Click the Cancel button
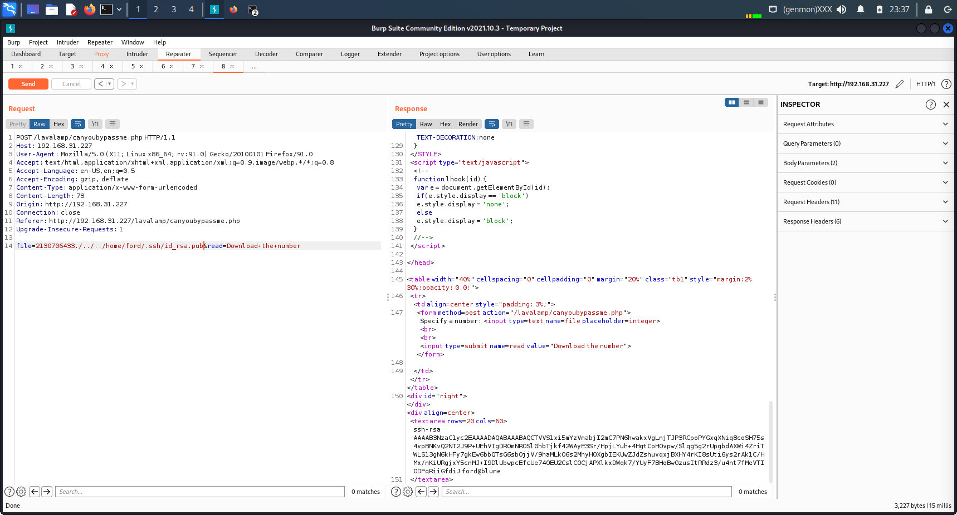Viewport: 957px width, 515px height. (x=71, y=84)
